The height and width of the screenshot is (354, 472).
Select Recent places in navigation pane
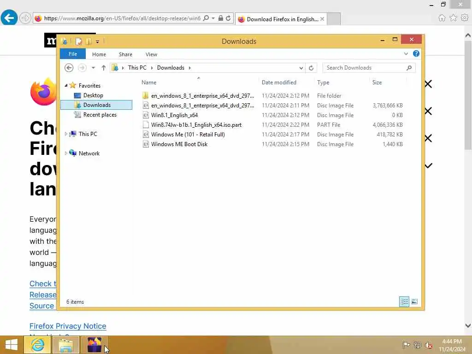pos(100,115)
